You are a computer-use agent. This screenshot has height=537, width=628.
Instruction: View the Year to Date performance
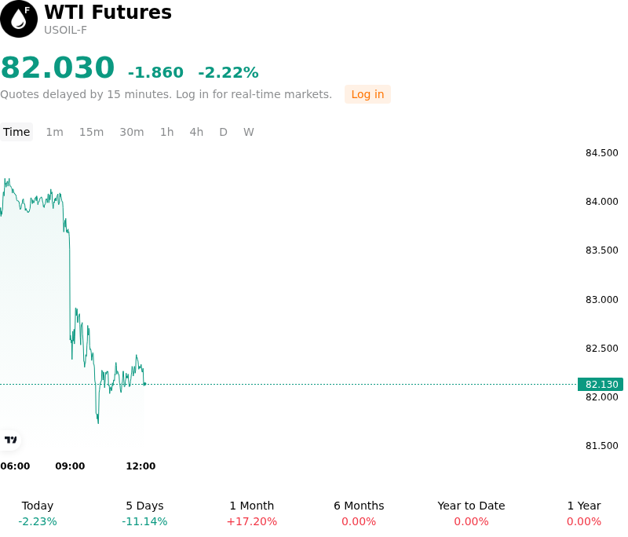pyautogui.click(x=471, y=513)
